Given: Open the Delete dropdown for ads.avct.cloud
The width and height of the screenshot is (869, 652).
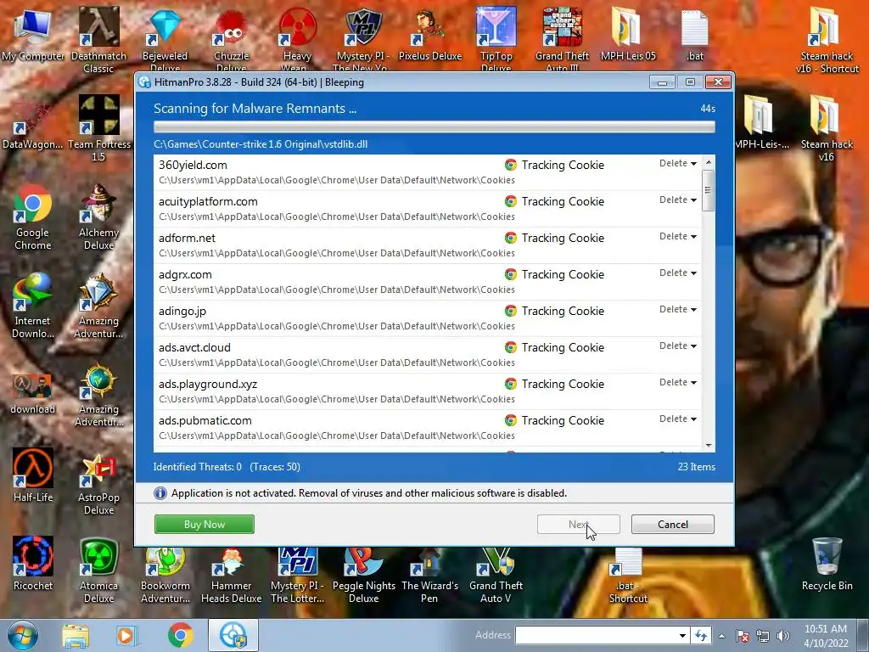Looking at the screenshot, I should (678, 346).
